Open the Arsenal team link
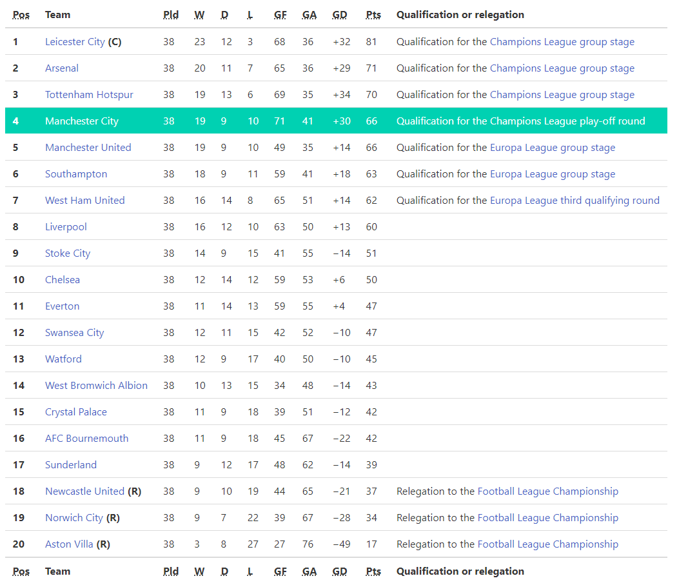 point(62,68)
